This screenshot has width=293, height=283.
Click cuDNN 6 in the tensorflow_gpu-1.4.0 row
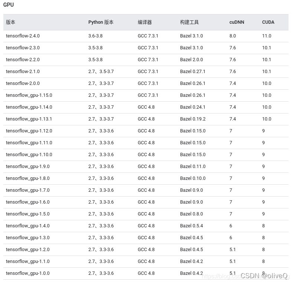231,226
